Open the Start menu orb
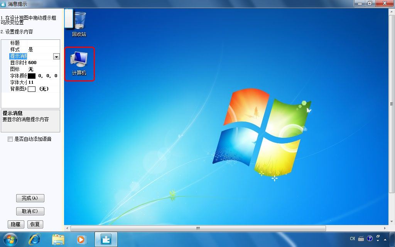This screenshot has width=395, height=247. click(10, 239)
